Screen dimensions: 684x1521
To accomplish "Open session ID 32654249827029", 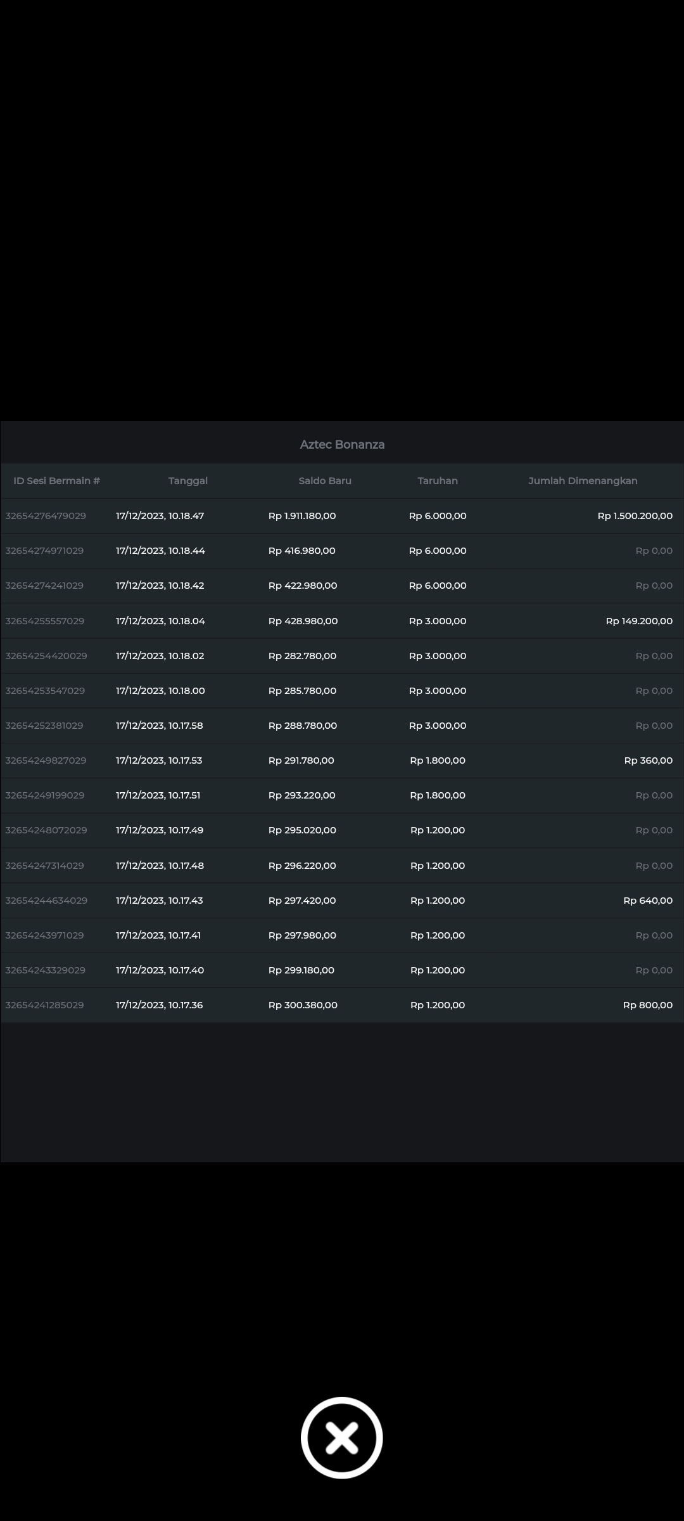I will point(46,760).
